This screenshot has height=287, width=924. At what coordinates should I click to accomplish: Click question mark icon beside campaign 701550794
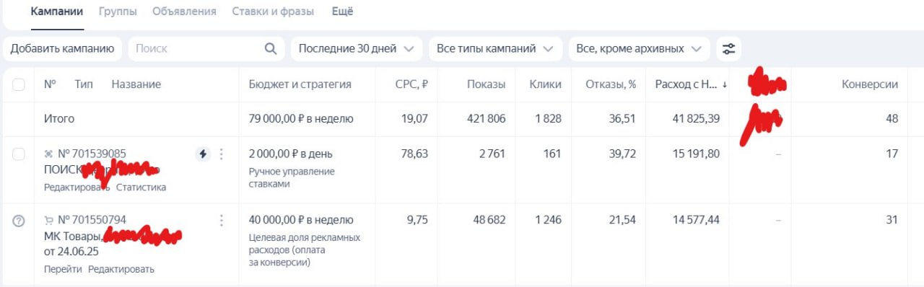click(19, 221)
